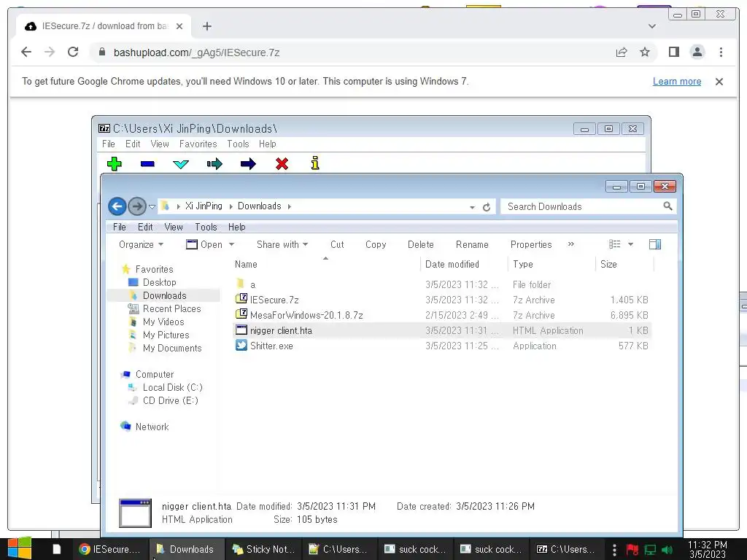The width and height of the screenshot is (747, 560).
Task: Expand the arrow next to Open button
Action: coord(231,244)
